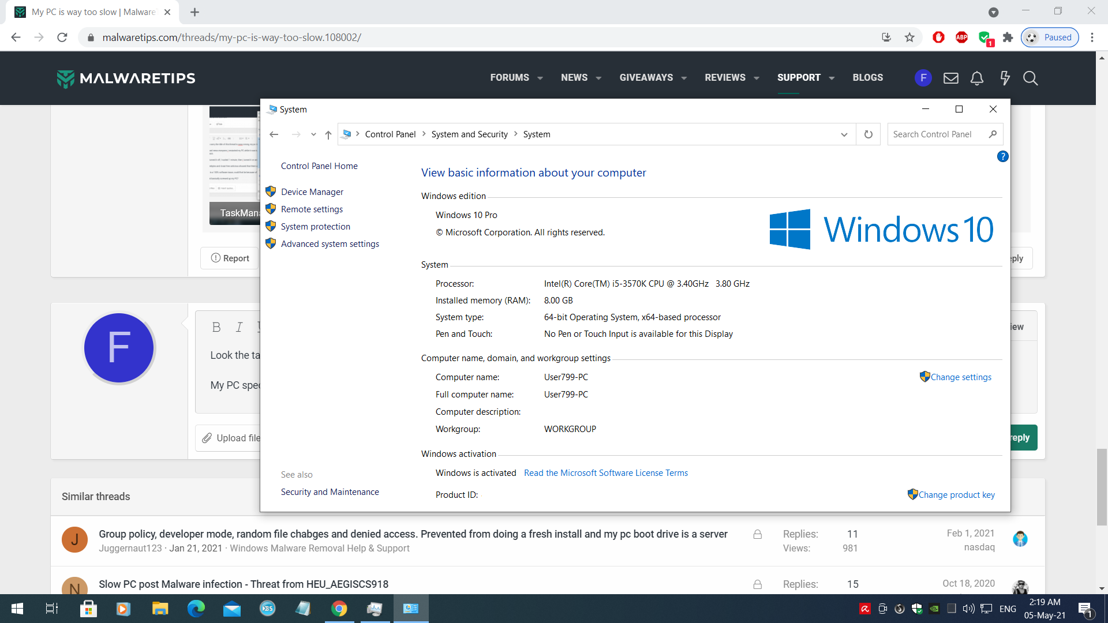Open the MalwareTips inbox envelope icon
1108x623 pixels.
[950, 78]
